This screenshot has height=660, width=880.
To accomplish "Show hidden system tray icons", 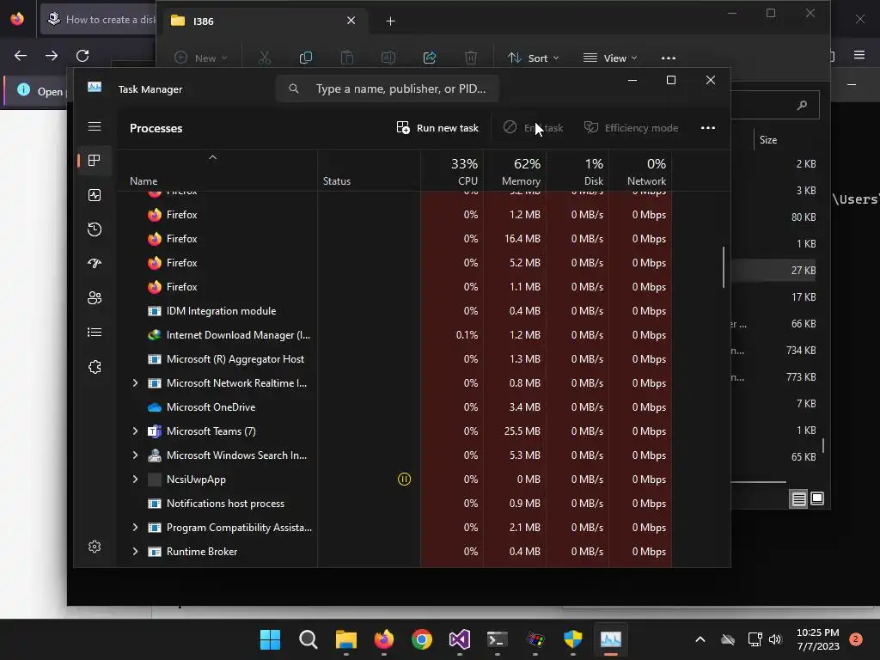I will tap(700, 639).
